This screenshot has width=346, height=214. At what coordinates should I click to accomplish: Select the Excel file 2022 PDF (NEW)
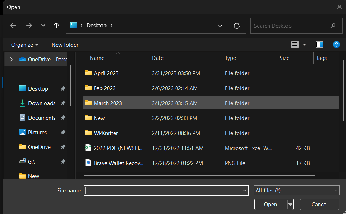tap(118, 148)
